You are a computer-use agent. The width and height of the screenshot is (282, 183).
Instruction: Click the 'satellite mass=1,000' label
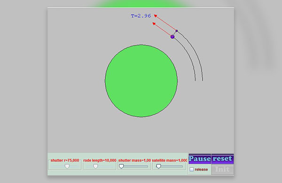[x=169, y=160]
